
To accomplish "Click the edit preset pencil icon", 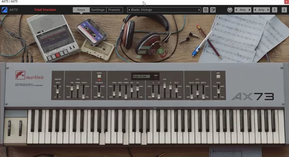I will [213, 10].
